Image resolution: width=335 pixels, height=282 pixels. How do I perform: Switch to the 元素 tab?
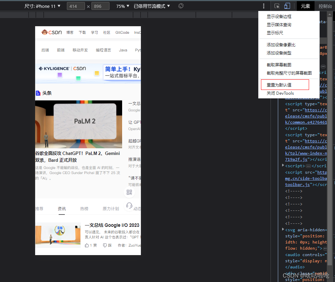click(x=305, y=6)
